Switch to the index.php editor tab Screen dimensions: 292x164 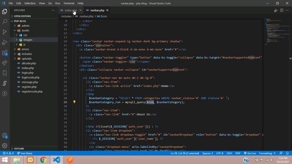point(71,10)
